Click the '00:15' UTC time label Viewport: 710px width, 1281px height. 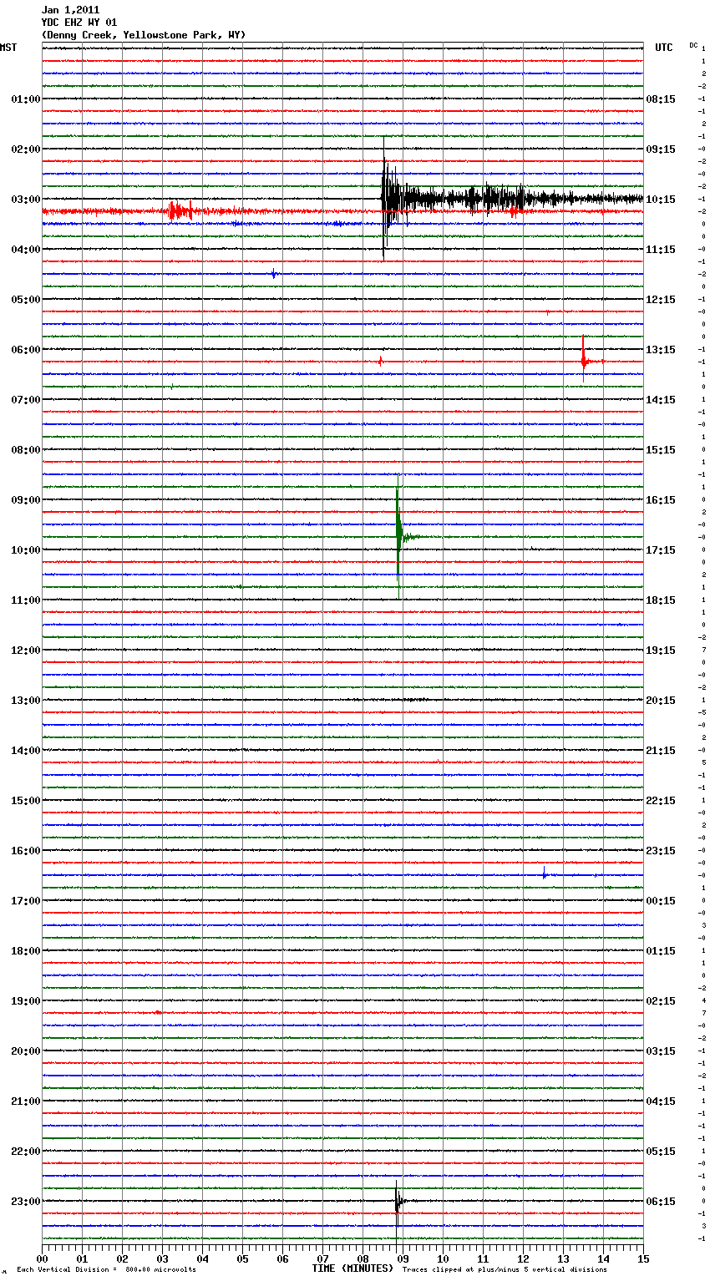click(661, 901)
